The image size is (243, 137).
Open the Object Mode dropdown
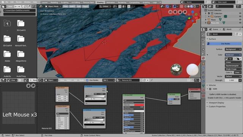(53, 6)
